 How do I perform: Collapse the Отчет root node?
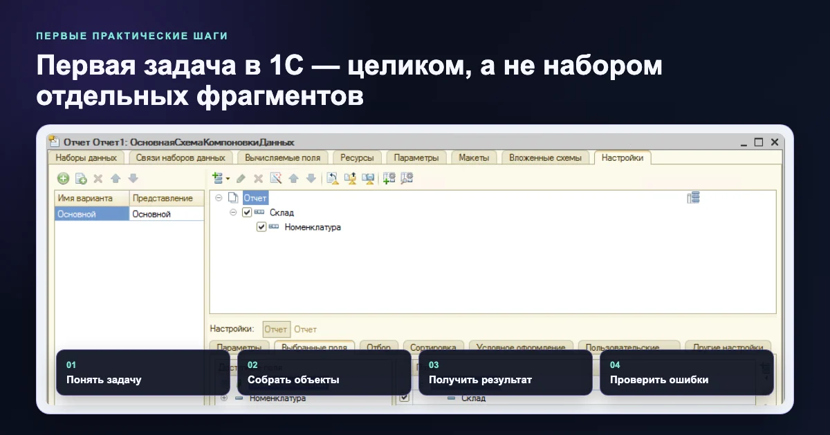[x=219, y=198]
